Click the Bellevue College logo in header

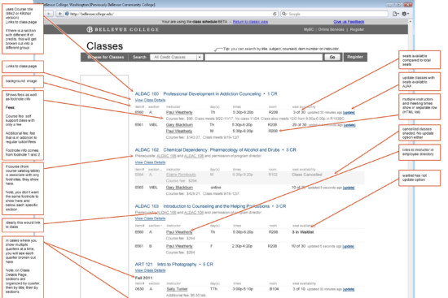[x=122, y=29]
